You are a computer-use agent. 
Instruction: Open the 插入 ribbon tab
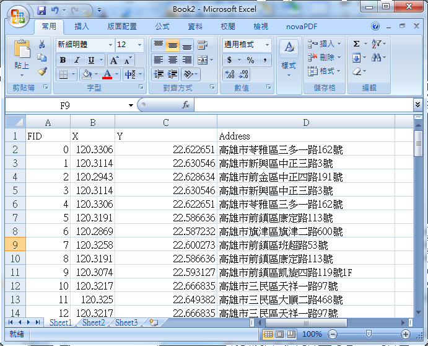pyautogui.click(x=82, y=27)
